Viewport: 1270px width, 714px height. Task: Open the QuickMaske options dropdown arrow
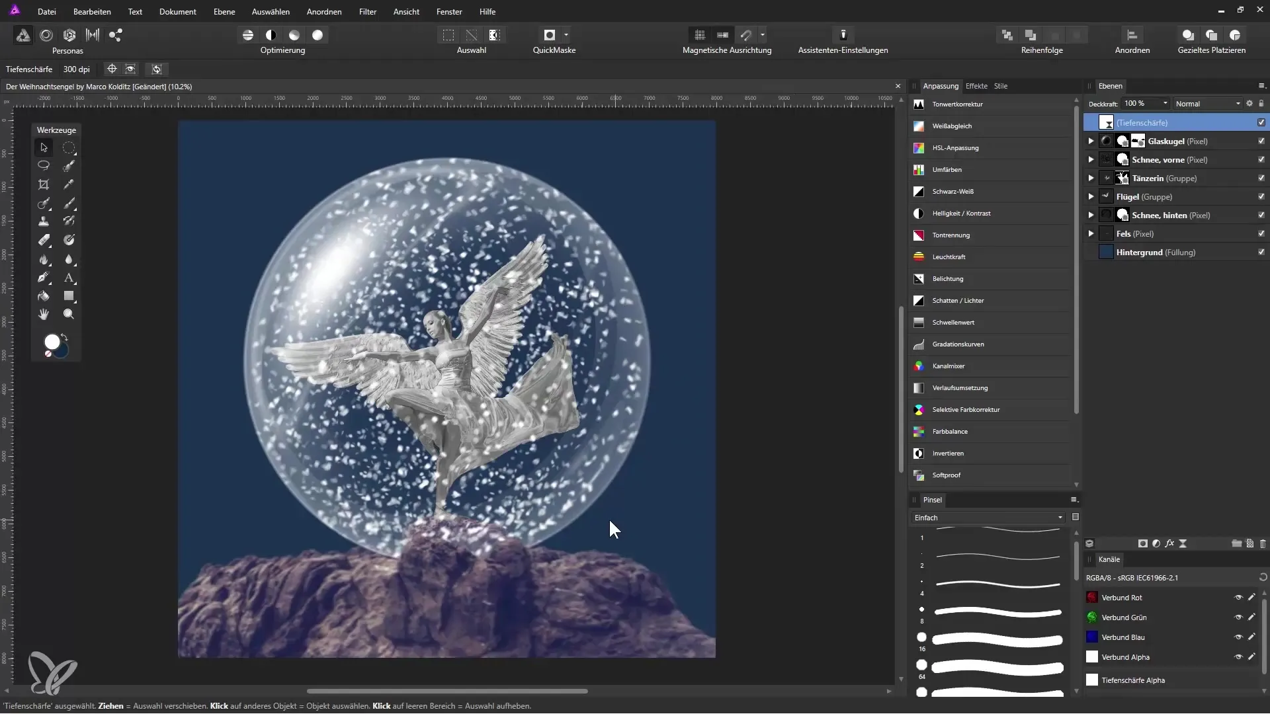click(x=566, y=35)
